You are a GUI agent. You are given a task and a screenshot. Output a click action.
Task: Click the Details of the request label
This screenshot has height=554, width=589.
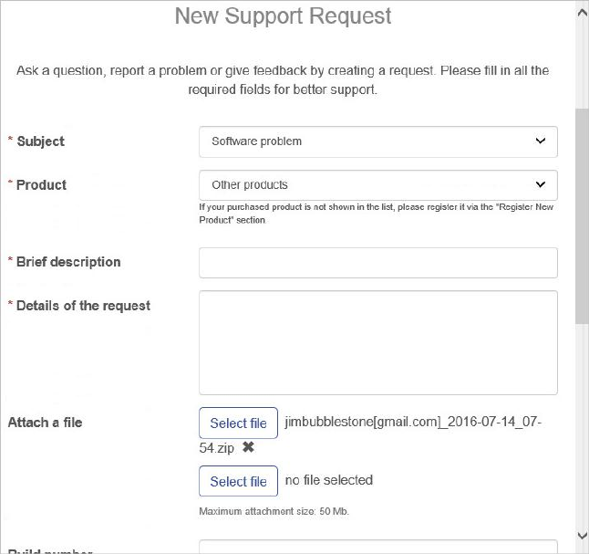point(83,305)
